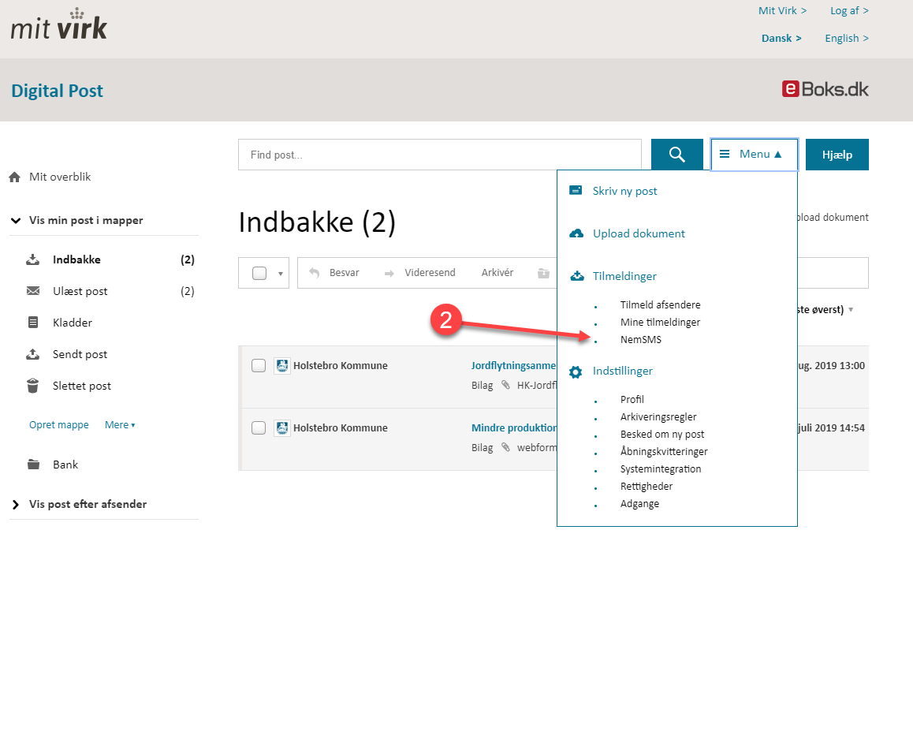Viewport: 913px width, 739px height.
Task: Click the Sendt post outbox icon
Action: pos(33,354)
